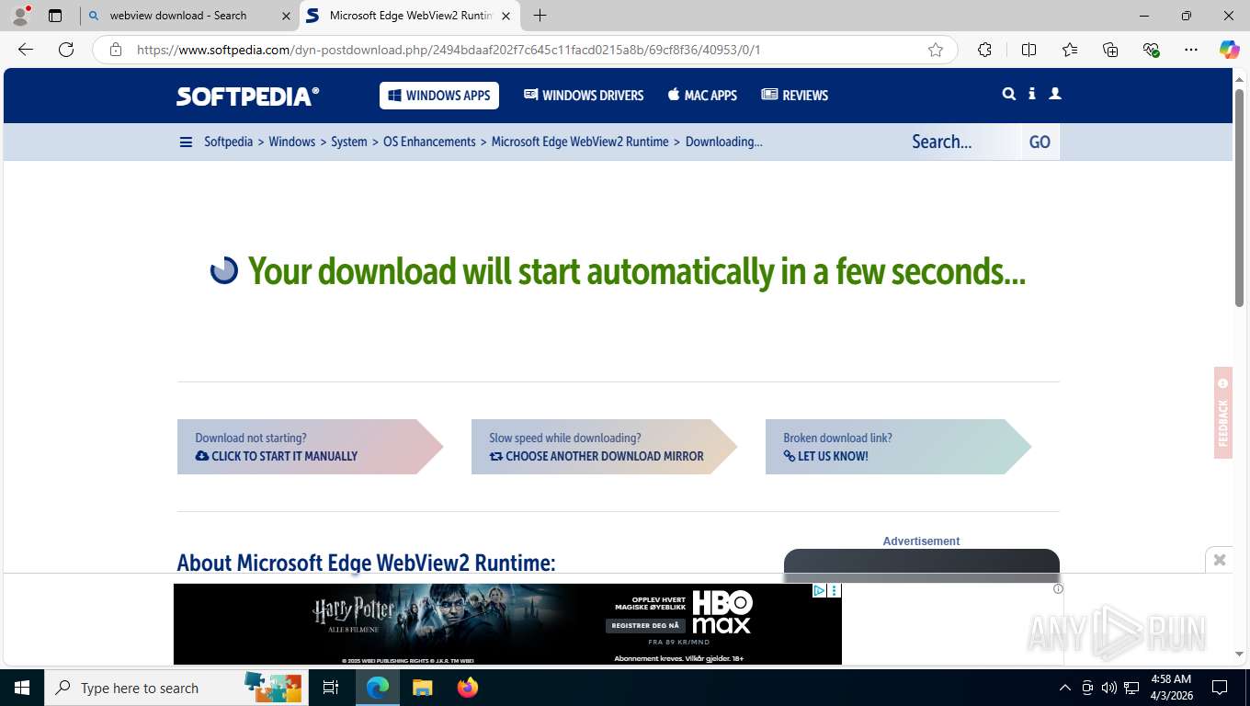Open Task View on taskbar
The height and width of the screenshot is (706, 1250).
pos(331,688)
